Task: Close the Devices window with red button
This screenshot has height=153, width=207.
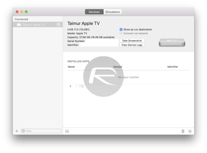Action: tap(17, 12)
